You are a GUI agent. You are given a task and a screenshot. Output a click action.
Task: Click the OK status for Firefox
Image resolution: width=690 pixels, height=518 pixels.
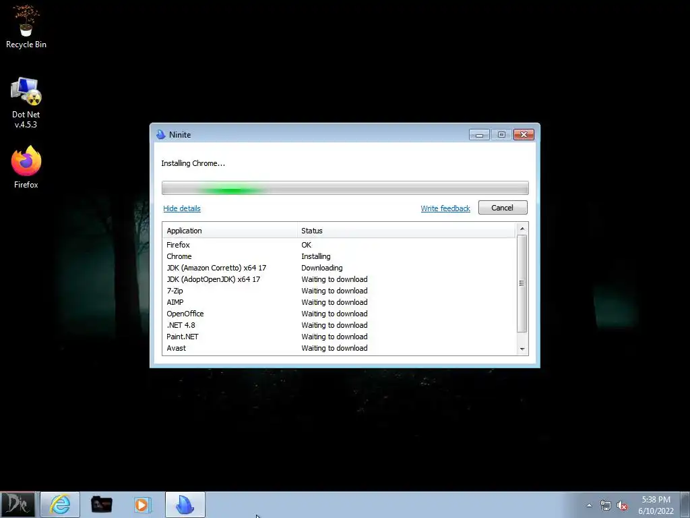(x=307, y=245)
